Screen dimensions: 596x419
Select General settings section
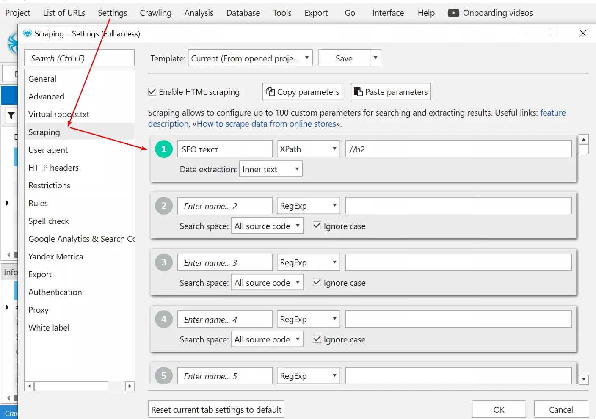[80, 79]
